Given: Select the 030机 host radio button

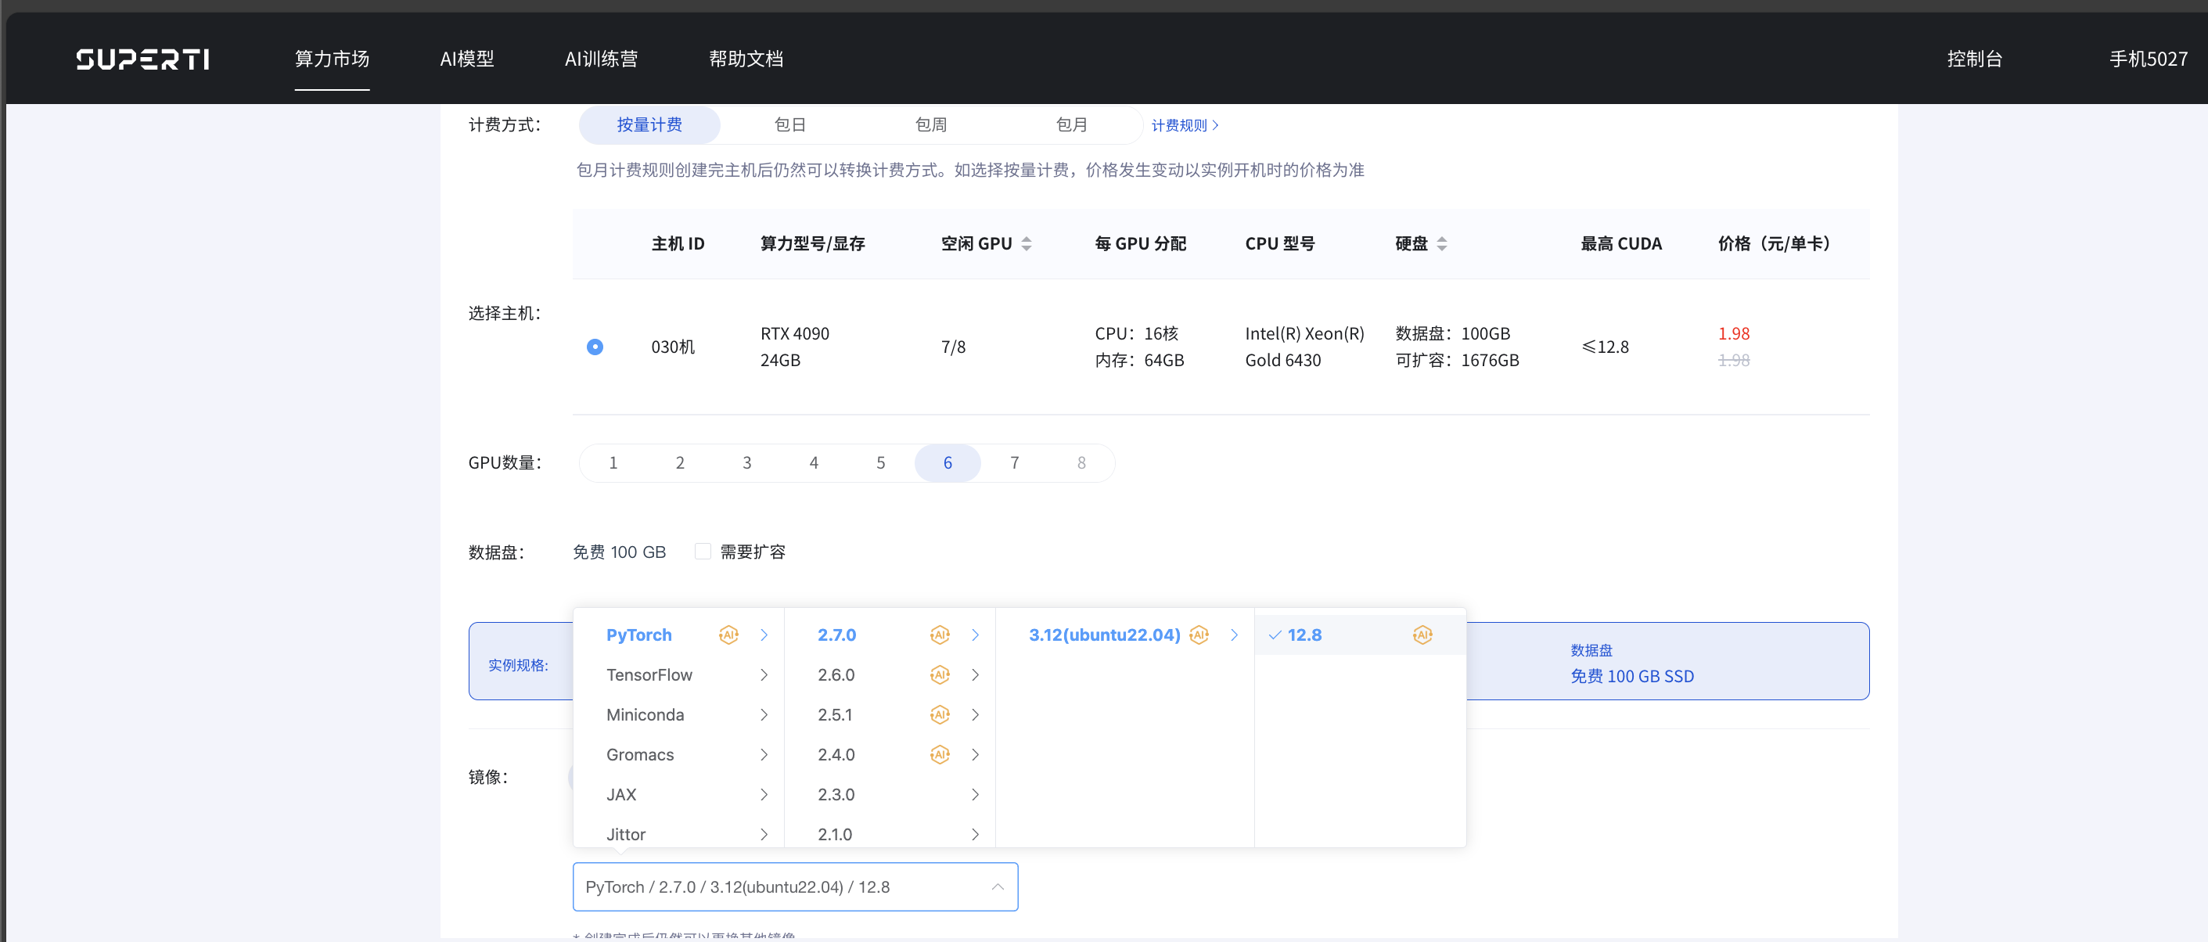Looking at the screenshot, I should click(595, 347).
